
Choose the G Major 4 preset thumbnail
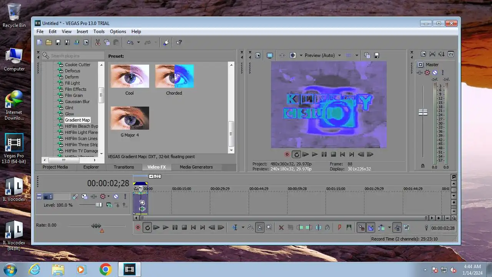(x=130, y=118)
